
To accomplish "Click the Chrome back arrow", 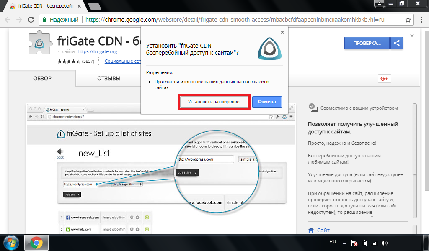I will (8, 20).
